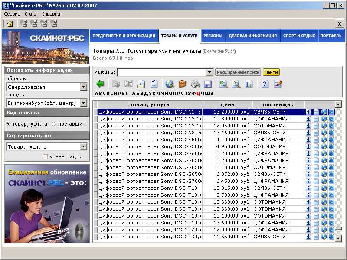Click the greyed folder with arrow icon
Viewport: 347px width, 260px height.
[x=116, y=84]
